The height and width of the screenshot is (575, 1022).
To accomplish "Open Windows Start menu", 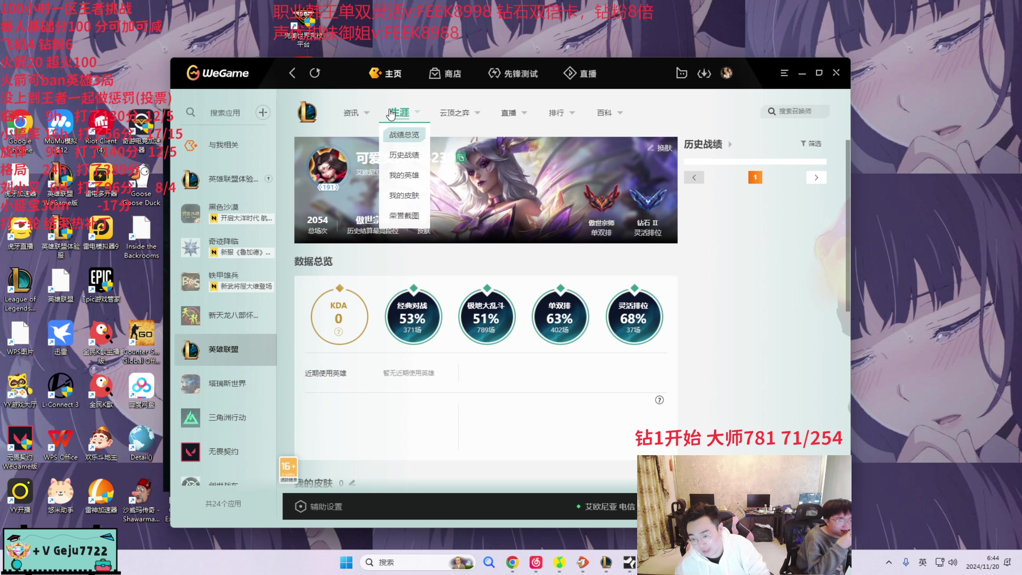I will [346, 562].
